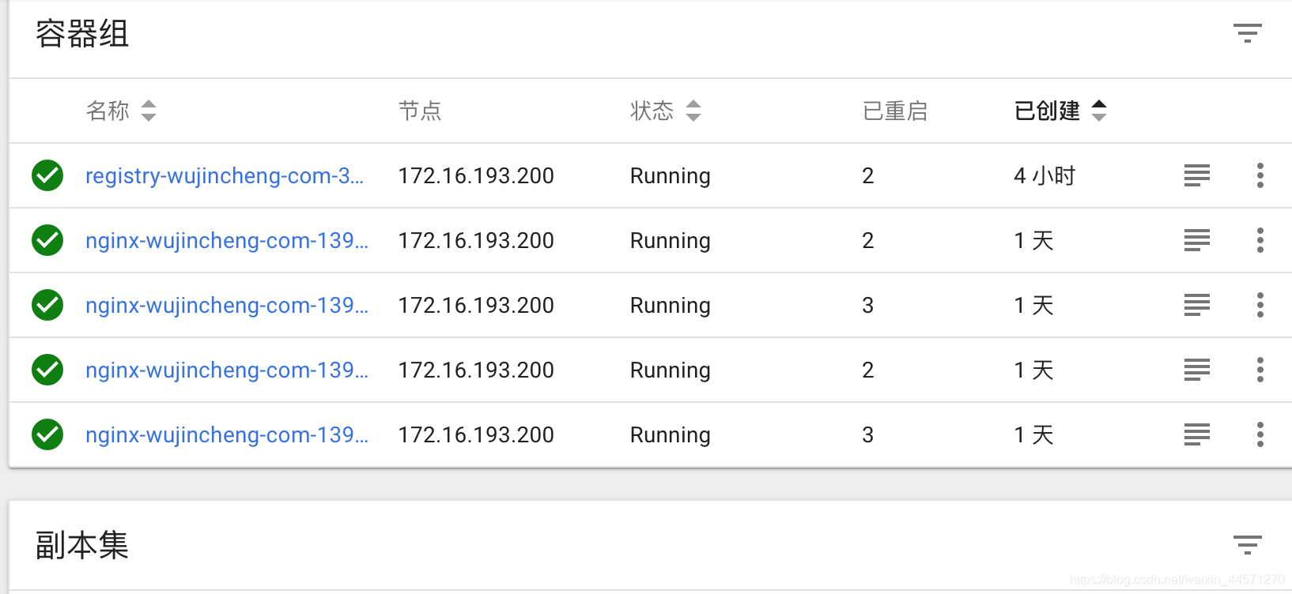This screenshot has height=594, width=1292.
Task: Sort pods by the 名称 column
Action: (x=121, y=111)
